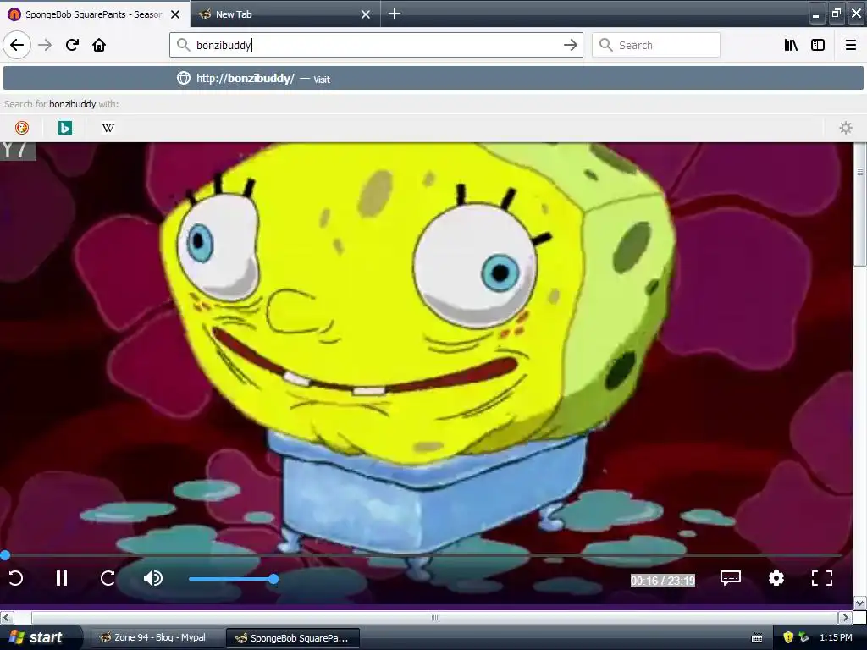This screenshot has height=650, width=867.
Task: Close the SpongeBob SquarePants tab
Action: pyautogui.click(x=175, y=14)
